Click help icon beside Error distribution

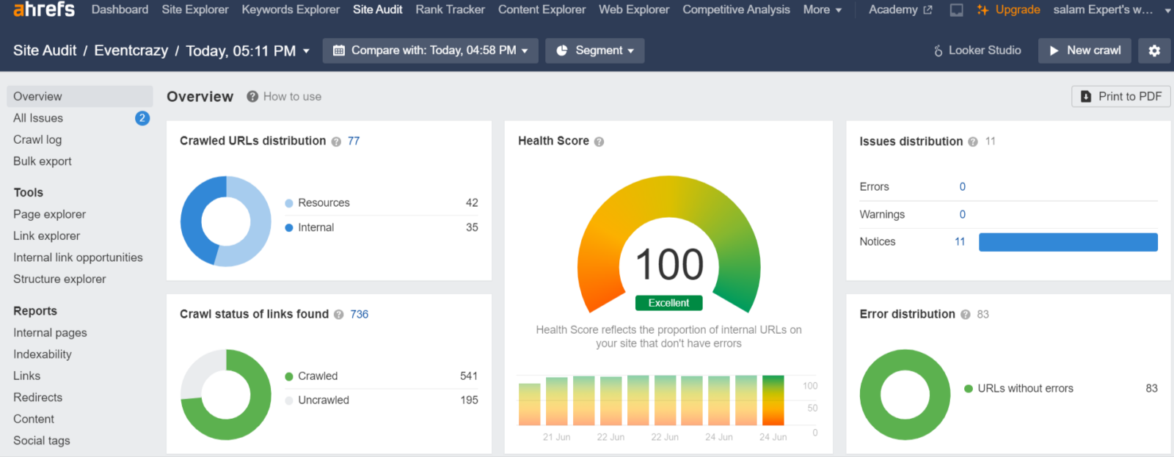point(966,315)
